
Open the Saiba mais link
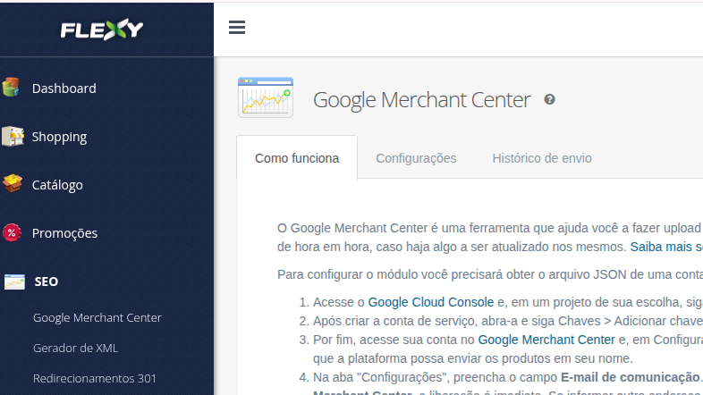(666, 247)
